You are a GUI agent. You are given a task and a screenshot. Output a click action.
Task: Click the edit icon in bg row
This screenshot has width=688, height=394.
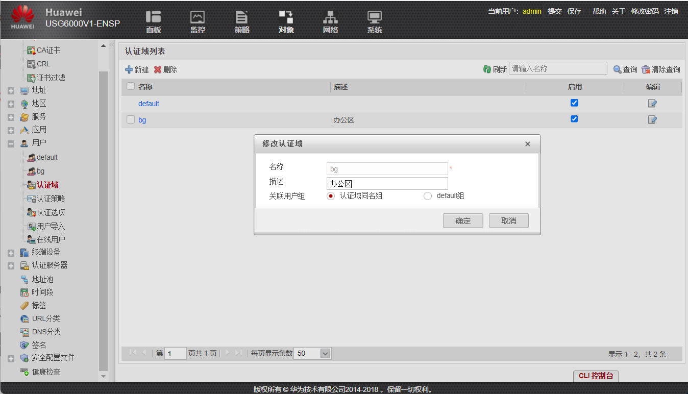(x=652, y=119)
